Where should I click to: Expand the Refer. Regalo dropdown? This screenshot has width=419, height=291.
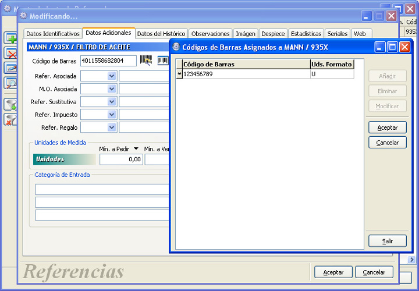tap(112, 127)
